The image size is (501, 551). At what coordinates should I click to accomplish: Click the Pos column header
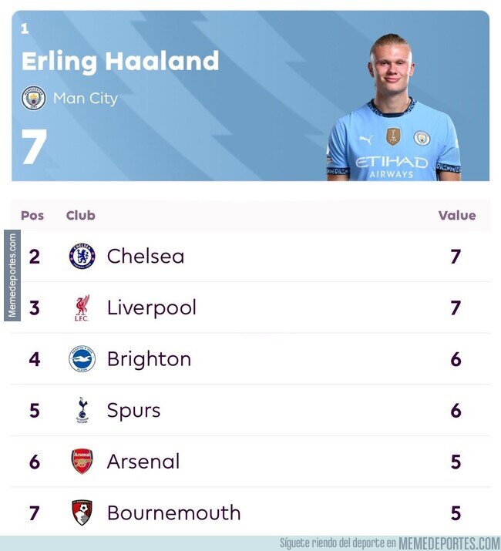(32, 216)
